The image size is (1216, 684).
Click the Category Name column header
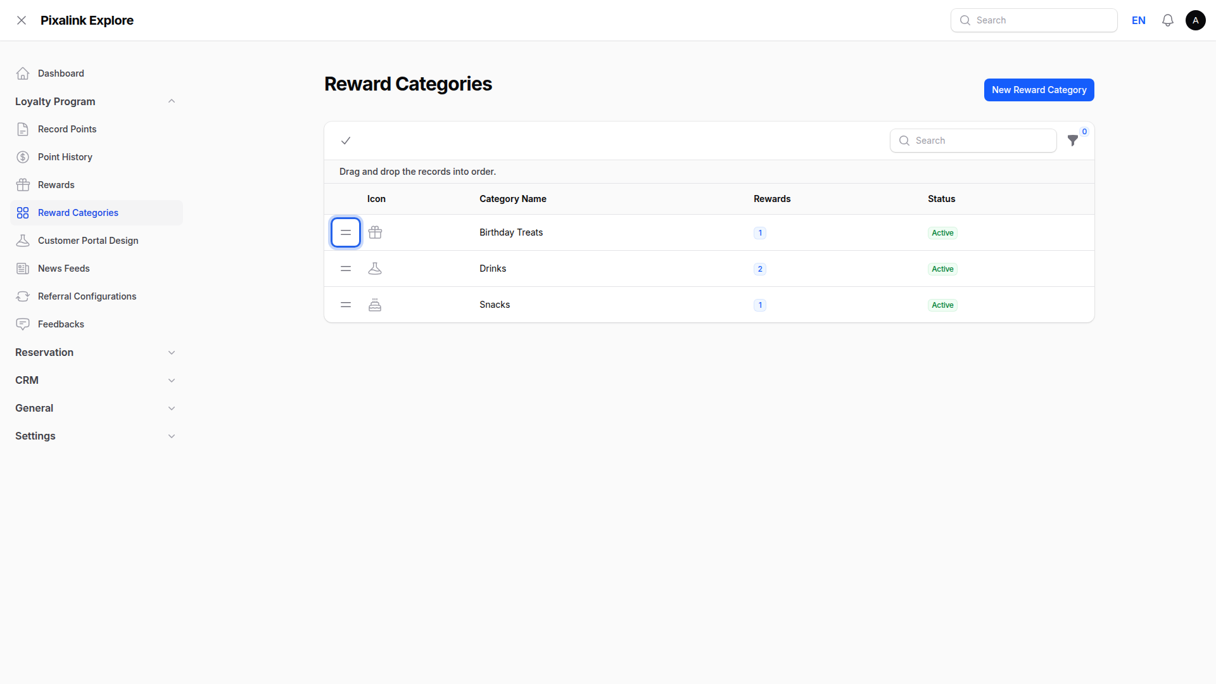(x=513, y=199)
